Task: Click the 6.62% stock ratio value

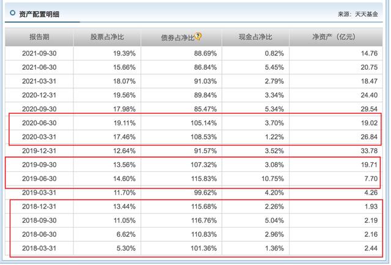Action: tap(126, 234)
